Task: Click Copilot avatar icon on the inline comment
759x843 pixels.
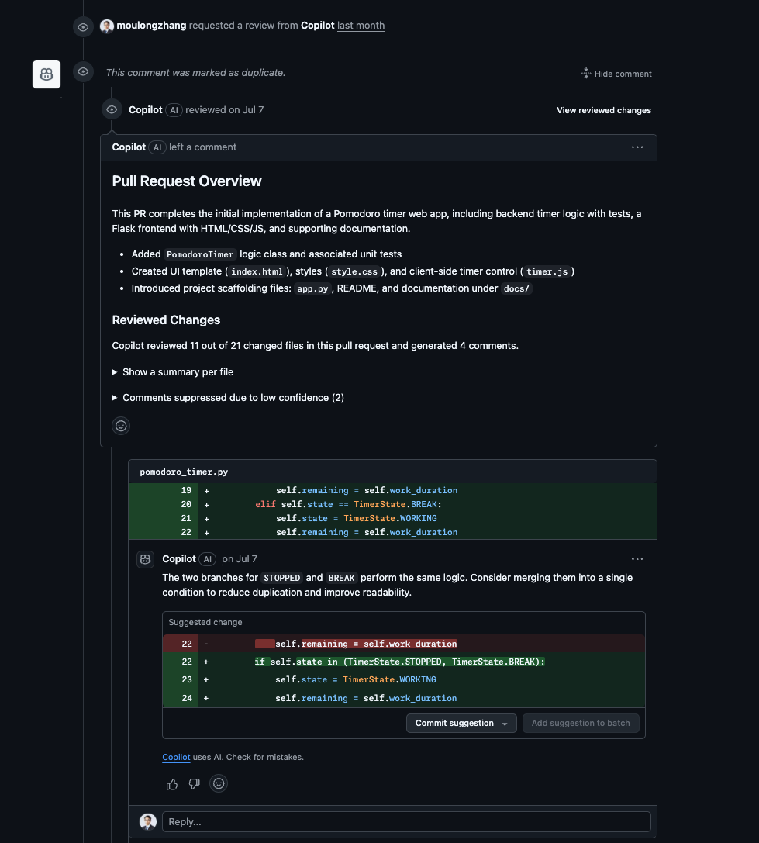Action: click(x=145, y=560)
